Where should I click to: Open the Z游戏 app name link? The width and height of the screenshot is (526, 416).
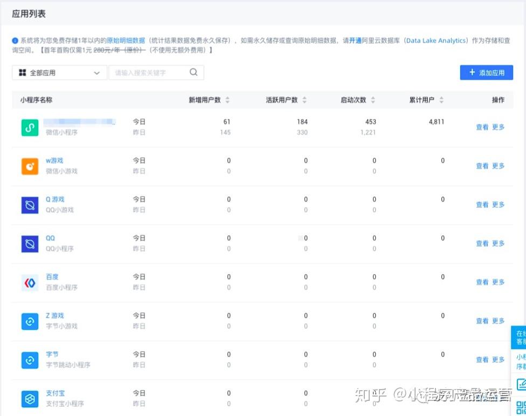(54, 316)
